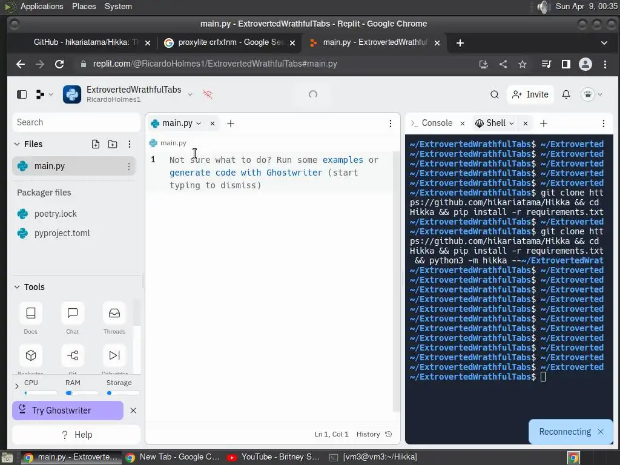The height and width of the screenshot is (465, 620).
Task: Open the Files section three-dot menu
Action: [x=130, y=144]
